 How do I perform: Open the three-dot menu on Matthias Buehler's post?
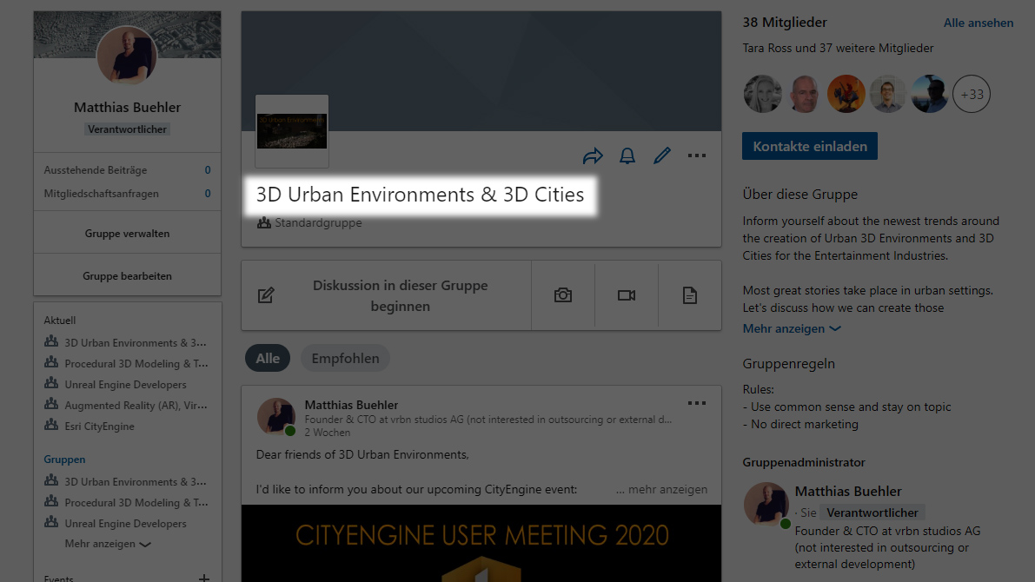[x=696, y=403]
